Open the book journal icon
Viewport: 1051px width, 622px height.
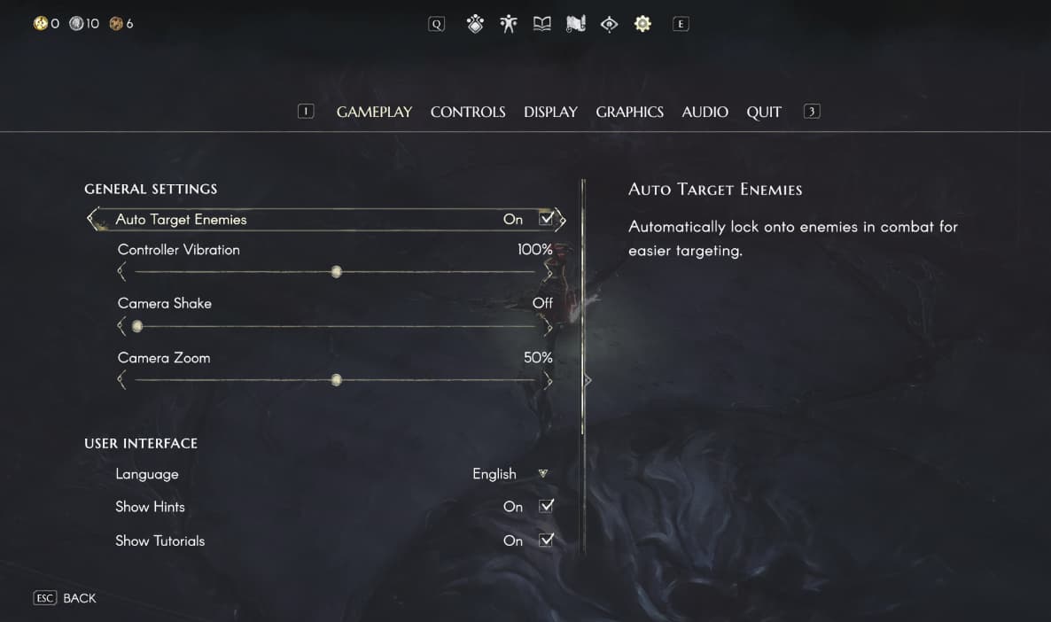541,24
